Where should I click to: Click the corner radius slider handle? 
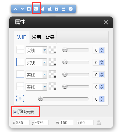[41, 98]
